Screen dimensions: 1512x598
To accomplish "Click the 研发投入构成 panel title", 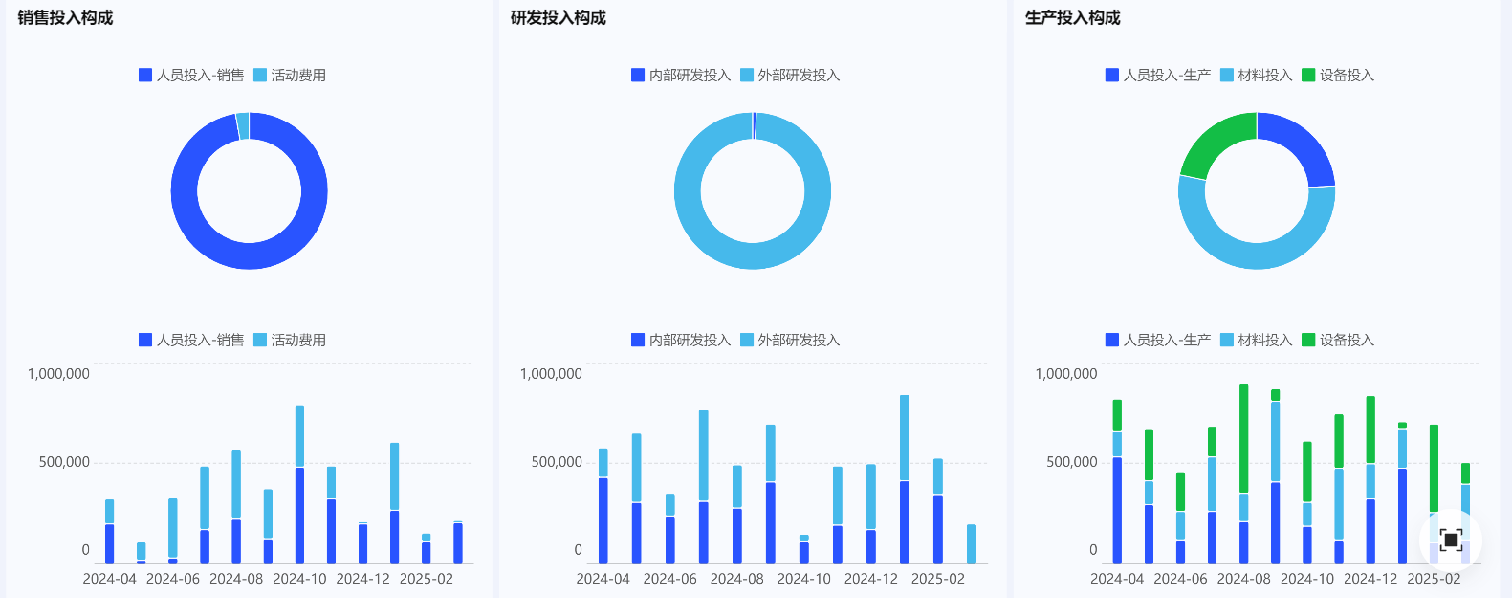I will (x=559, y=17).
